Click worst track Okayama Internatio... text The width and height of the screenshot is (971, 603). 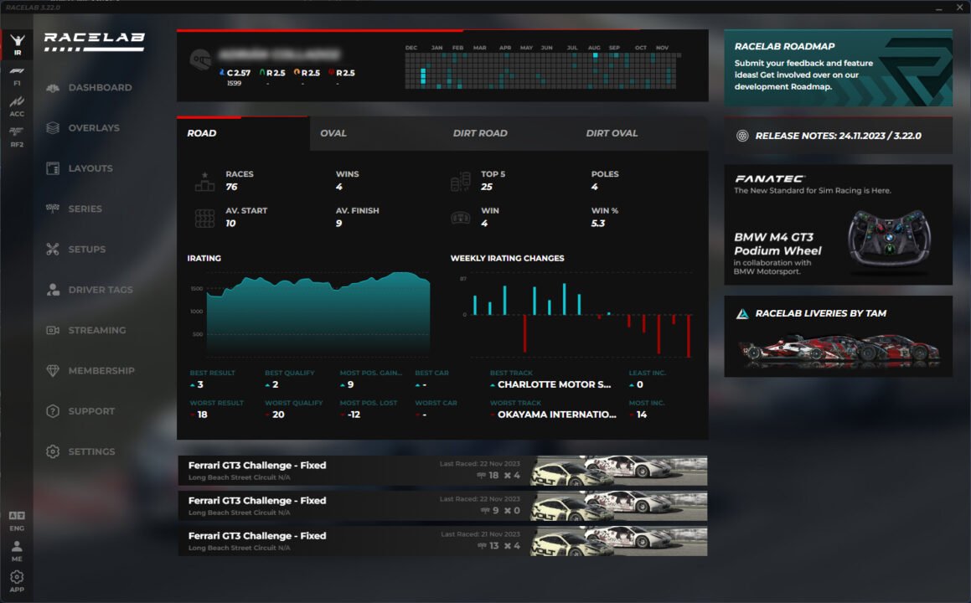pos(557,415)
